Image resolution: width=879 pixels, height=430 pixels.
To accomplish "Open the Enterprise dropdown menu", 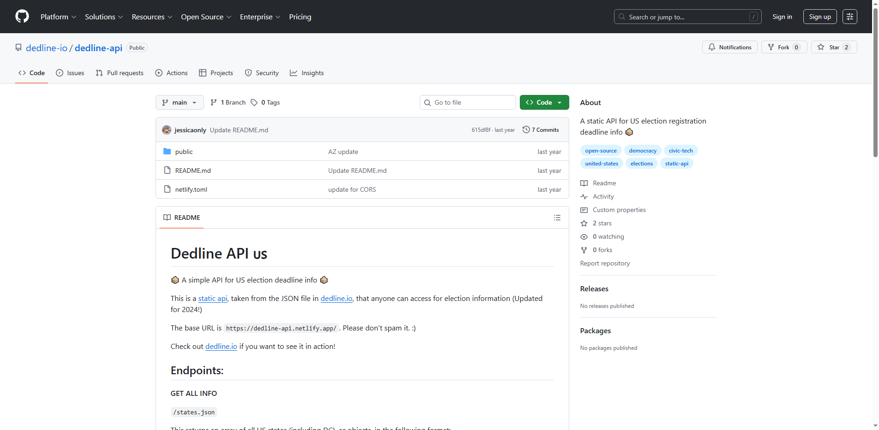I will (x=260, y=17).
